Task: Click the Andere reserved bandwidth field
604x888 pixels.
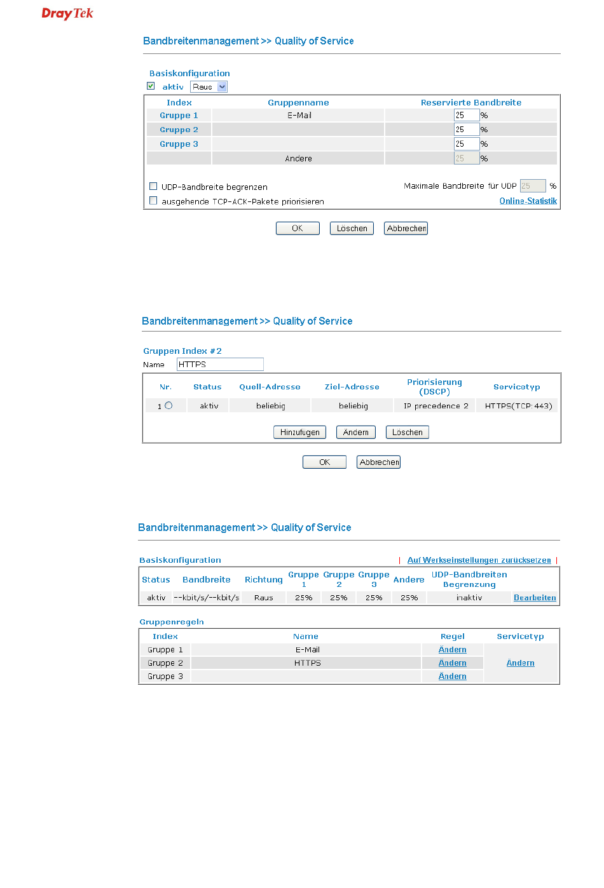Action: click(x=466, y=158)
